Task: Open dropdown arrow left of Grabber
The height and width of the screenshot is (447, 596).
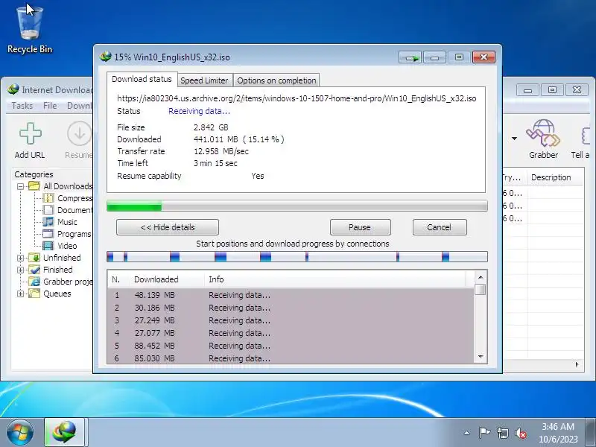Action: coord(514,139)
